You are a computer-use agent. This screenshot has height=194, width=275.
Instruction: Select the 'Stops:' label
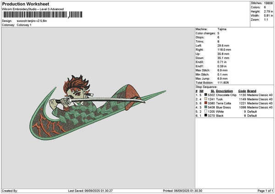tap(200, 38)
